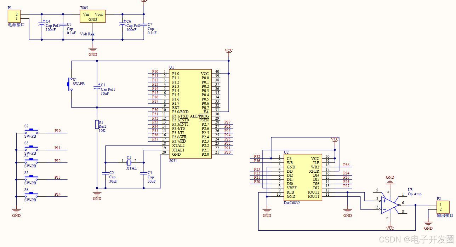Click the 'P32' net label at DAC0832 CS pin
This screenshot has height=247, width=456.
(x=257, y=156)
